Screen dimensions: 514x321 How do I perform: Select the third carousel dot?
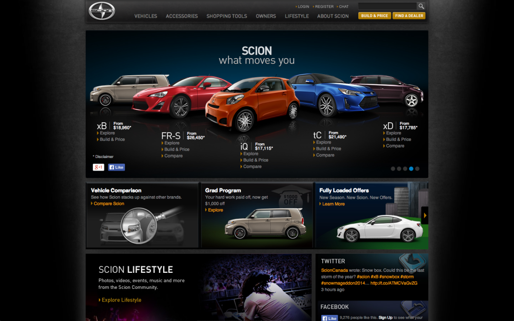point(405,169)
